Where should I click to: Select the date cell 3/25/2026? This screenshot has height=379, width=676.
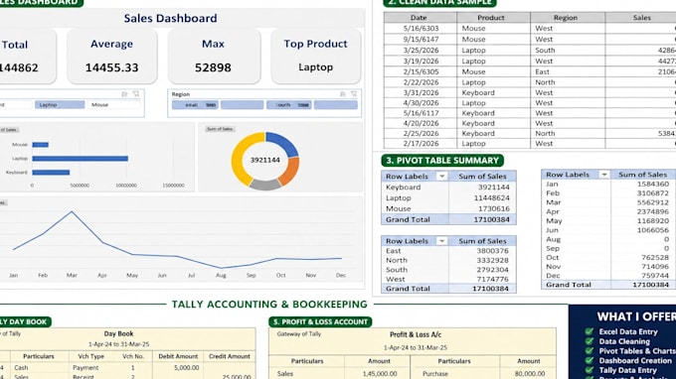[421, 50]
